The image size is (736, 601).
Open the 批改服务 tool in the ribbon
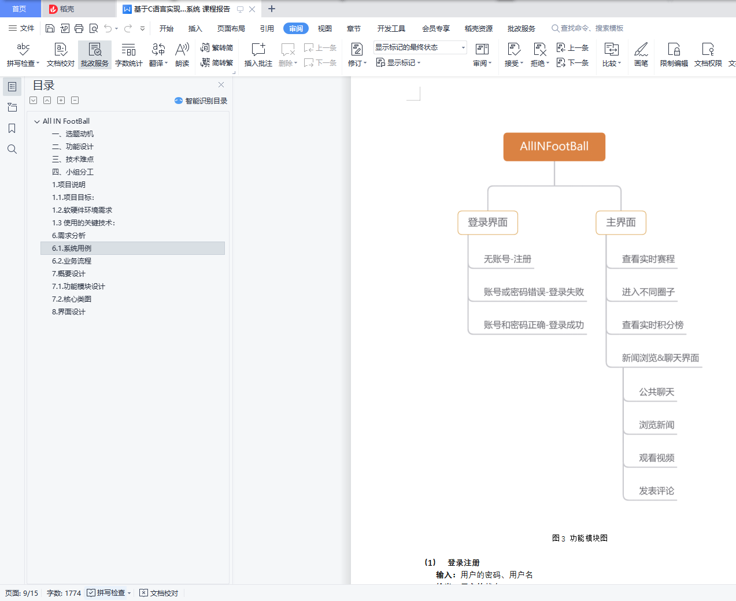95,54
